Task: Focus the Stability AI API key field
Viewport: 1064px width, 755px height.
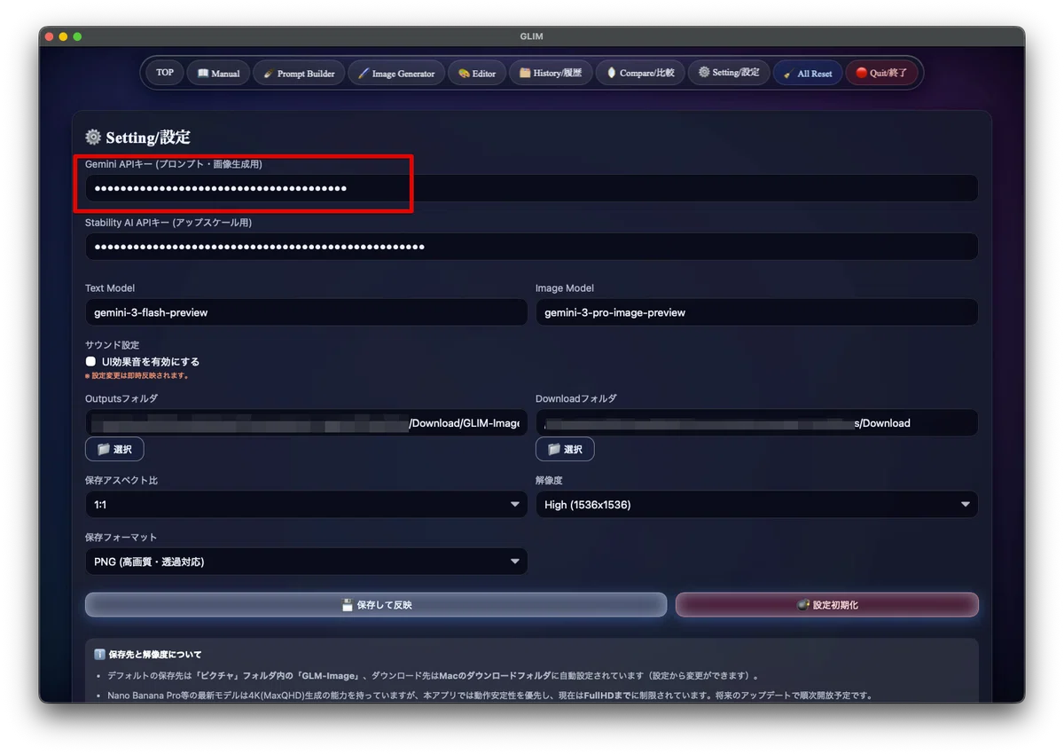Action: [x=532, y=247]
